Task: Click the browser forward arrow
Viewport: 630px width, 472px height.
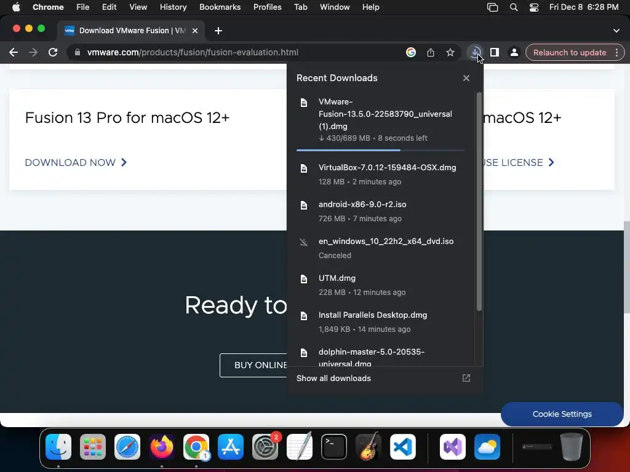Action: (x=33, y=52)
